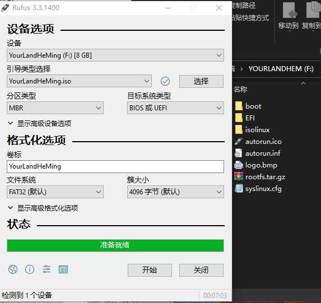The width and height of the screenshot is (321, 303).
Task: Open language selection globe icon
Action: [13, 269]
